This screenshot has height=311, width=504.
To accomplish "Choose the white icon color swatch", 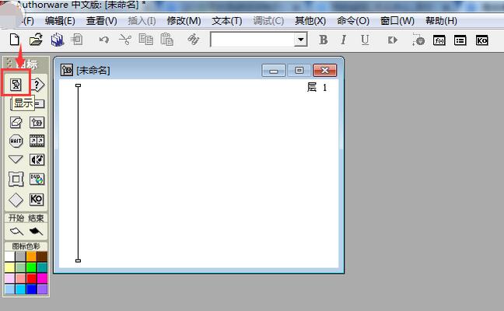I will click(x=9, y=257).
